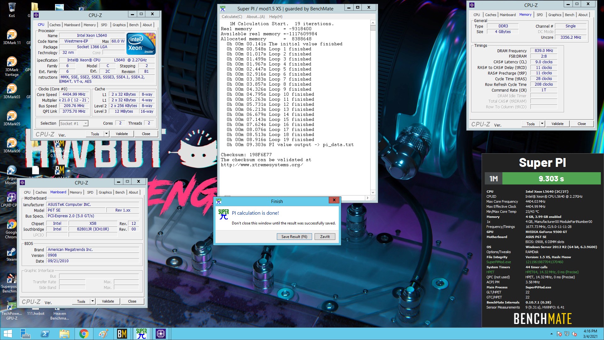The width and height of the screenshot is (604, 340).
Task: Click scroll-up arrow in Super PI output
Action: (373, 23)
